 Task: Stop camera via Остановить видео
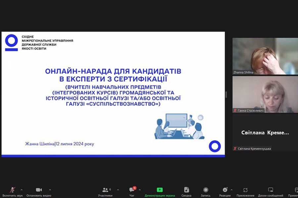(39, 192)
